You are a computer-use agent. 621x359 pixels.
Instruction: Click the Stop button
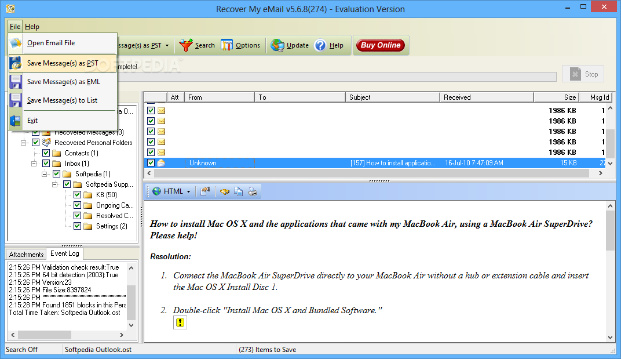(583, 74)
